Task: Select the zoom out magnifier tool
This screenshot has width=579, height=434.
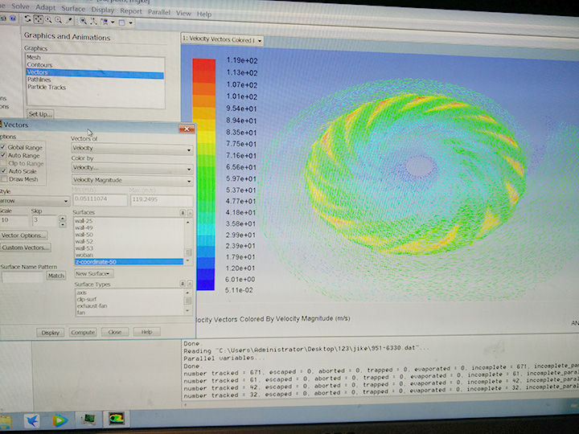Action: (x=59, y=19)
